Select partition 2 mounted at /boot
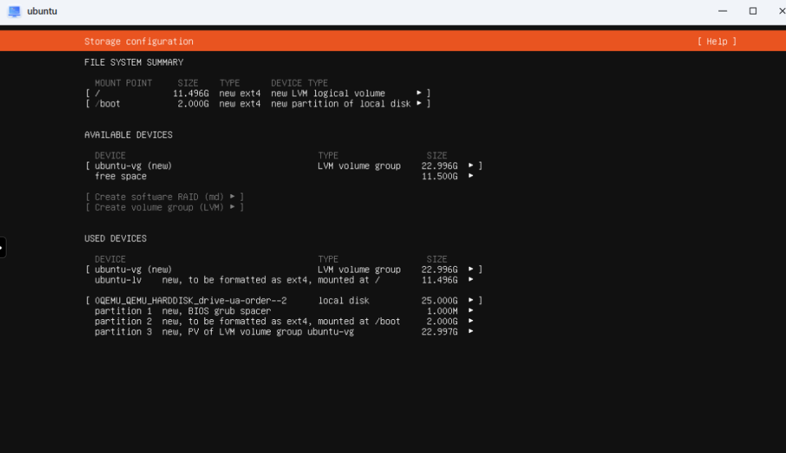 (285, 322)
